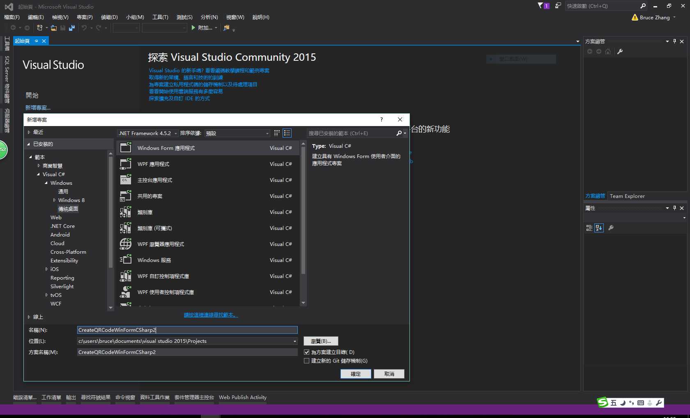Image resolution: width=690 pixels, height=418 pixels.
Task: Click the Open File toolbar icon
Action: tap(54, 28)
